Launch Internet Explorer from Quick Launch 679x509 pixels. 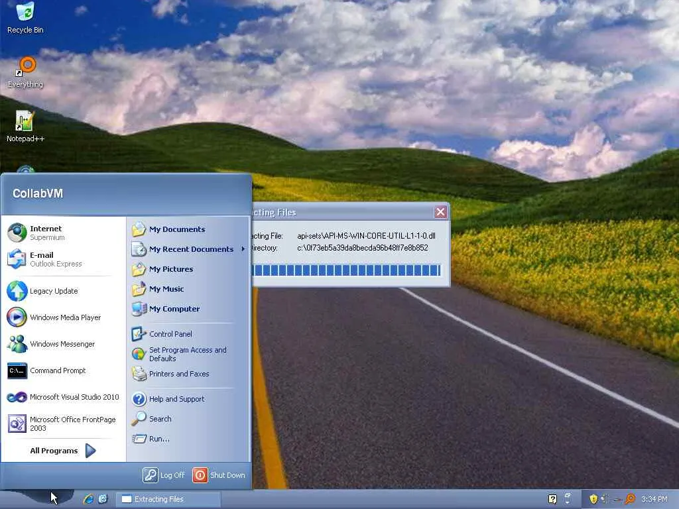pos(88,499)
